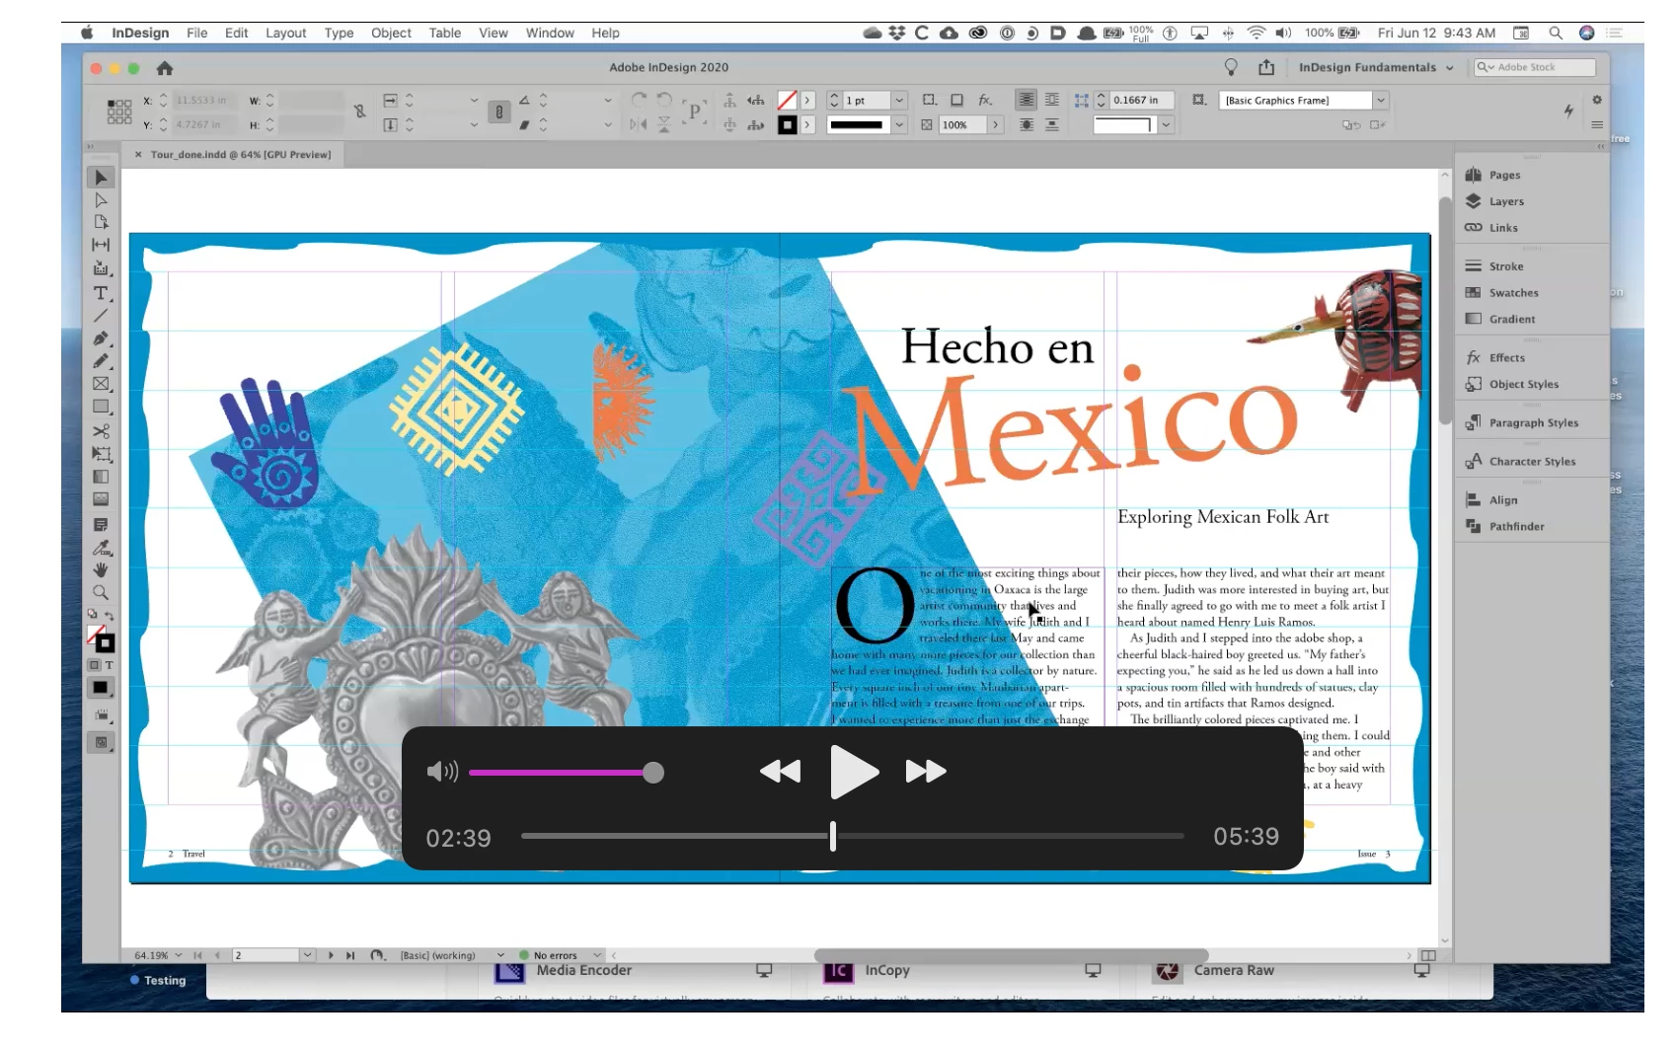This screenshot has width=1676, height=1048.
Task: Open the Object menu
Action: [391, 33]
